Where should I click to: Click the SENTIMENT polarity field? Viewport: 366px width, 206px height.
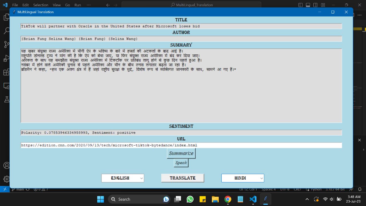181,133
